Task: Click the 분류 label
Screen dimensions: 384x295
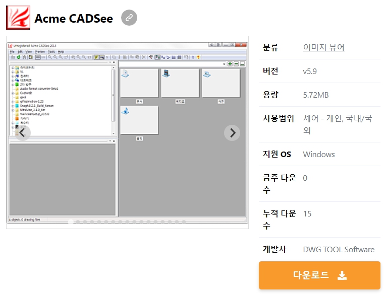Action: [270, 47]
